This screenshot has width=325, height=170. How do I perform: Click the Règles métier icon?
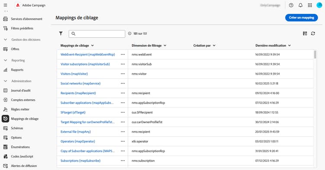click(x=5, y=109)
